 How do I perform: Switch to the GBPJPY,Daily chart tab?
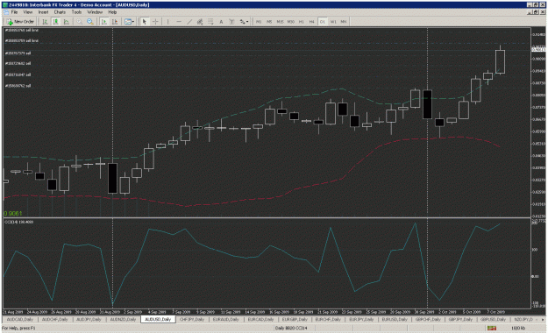(x=461, y=319)
